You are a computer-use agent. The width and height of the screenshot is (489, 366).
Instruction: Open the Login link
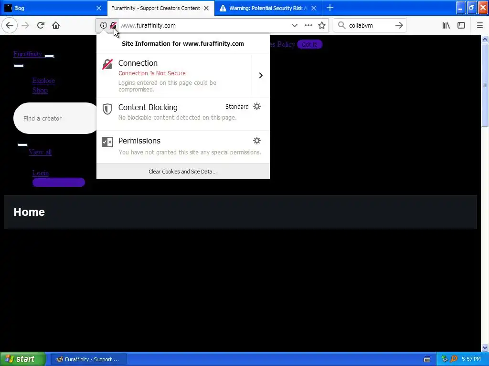point(41,173)
